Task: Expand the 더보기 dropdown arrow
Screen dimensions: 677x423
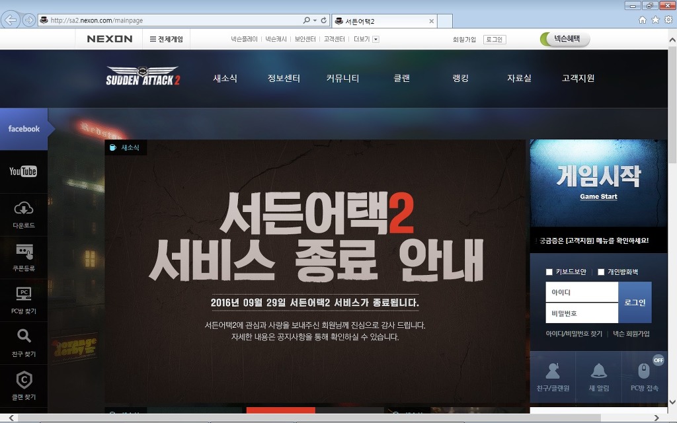Action: pos(376,39)
